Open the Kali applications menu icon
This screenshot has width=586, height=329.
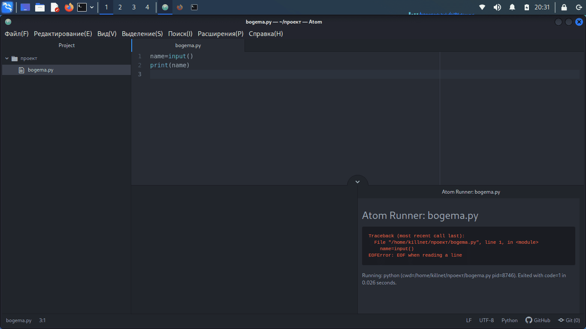click(7, 7)
